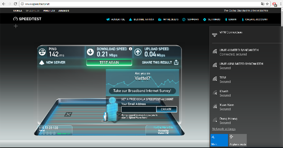This screenshot has width=283, height=148.
Task: Click the share arrow icon beside the result
Action: (x=176, y=62)
